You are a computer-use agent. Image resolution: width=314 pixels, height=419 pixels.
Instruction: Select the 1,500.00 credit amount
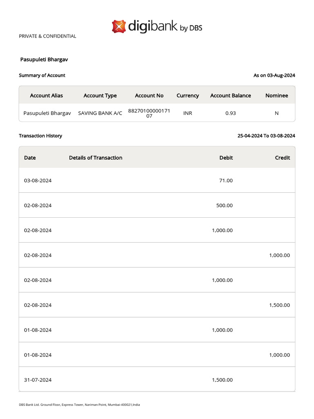(280, 305)
